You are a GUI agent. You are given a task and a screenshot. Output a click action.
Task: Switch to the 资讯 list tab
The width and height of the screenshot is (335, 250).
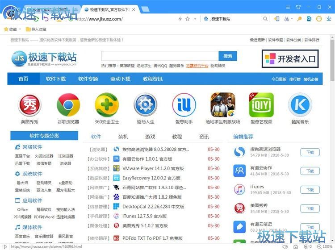coord(204,137)
